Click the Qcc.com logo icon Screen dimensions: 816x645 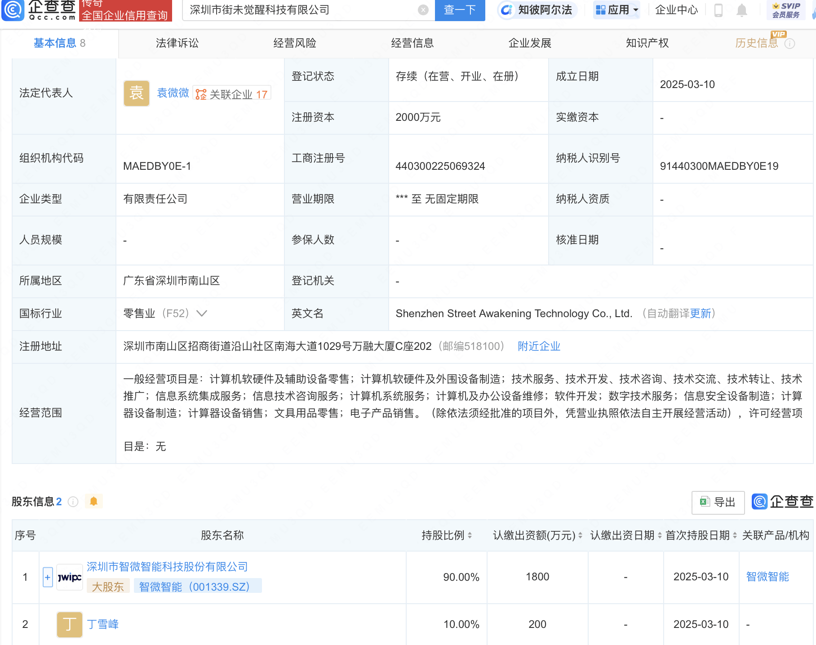(13, 9)
